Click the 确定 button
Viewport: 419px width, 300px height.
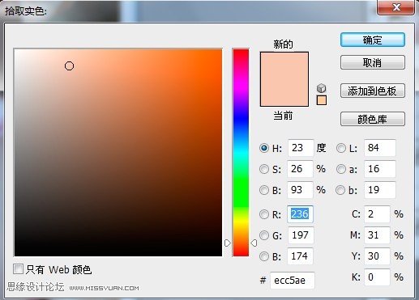point(373,40)
